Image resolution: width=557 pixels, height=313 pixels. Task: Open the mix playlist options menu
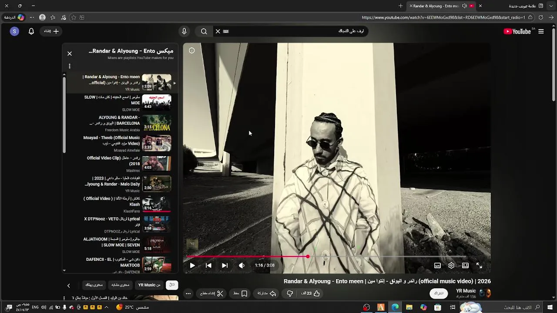(70, 66)
